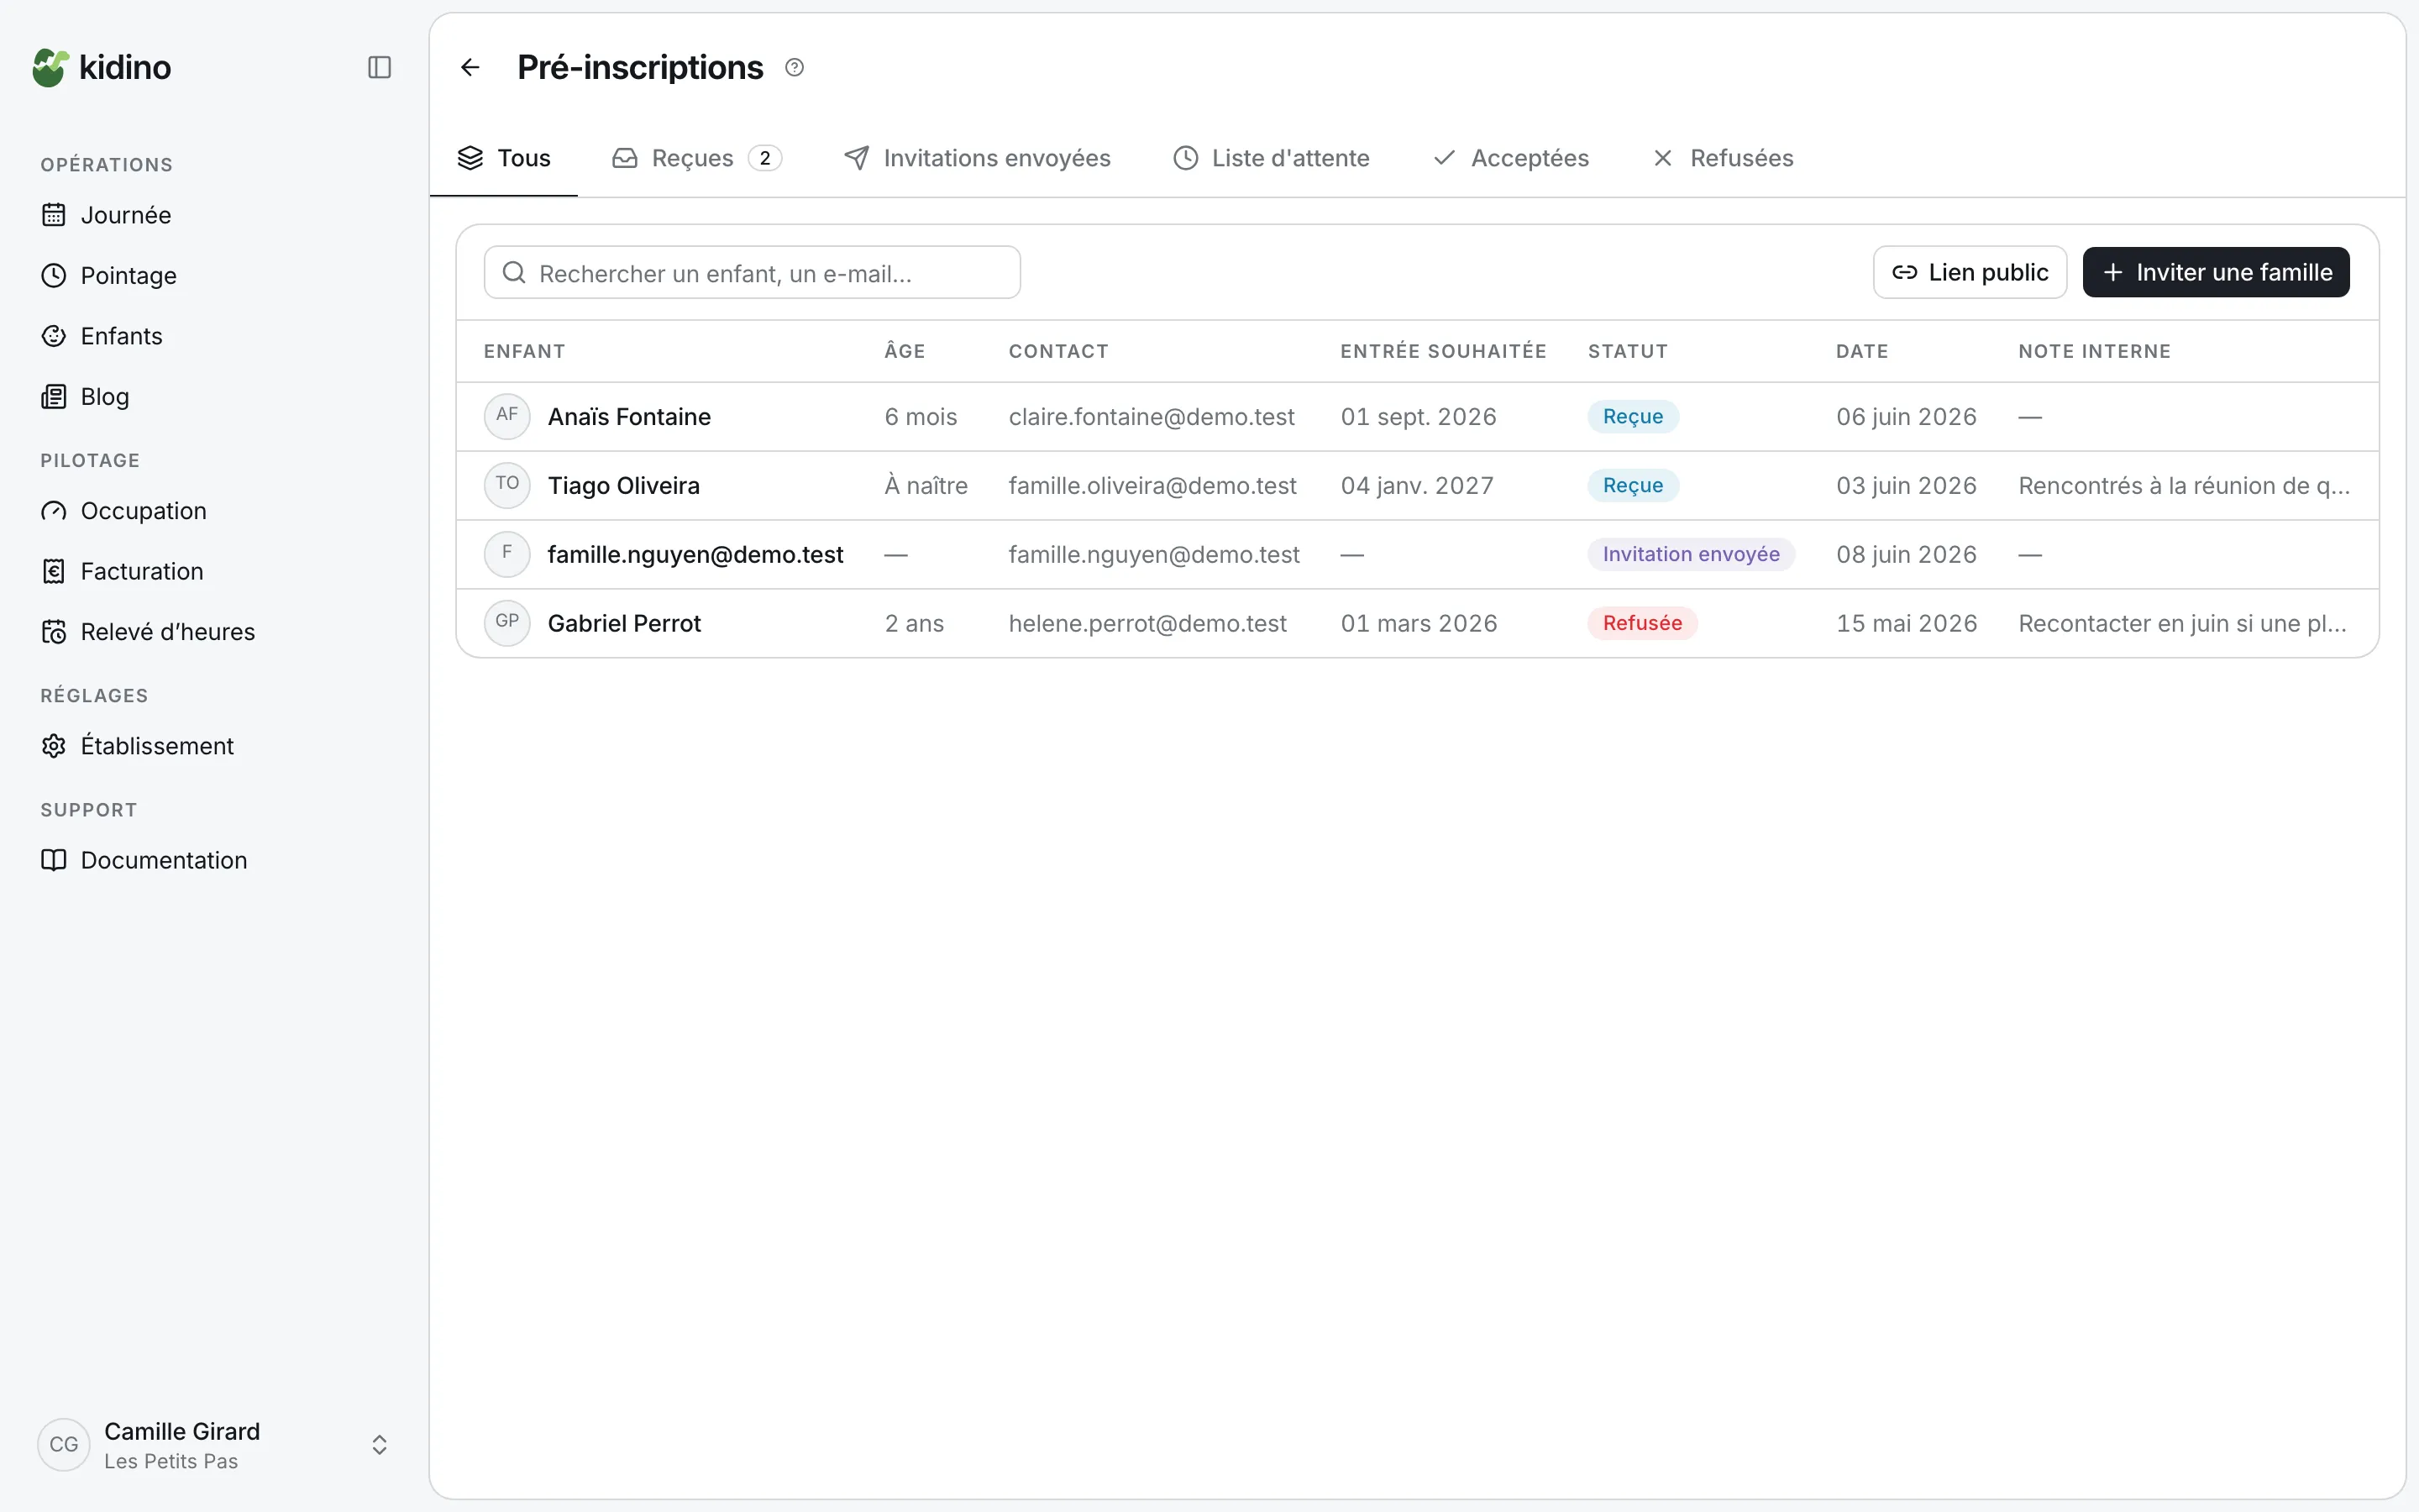Click famille.nguyen@demo.test in the Enfant column
The image size is (2419, 1512).
(695, 555)
